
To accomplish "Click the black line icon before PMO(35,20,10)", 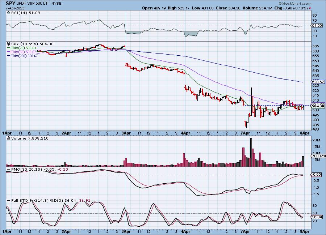I will click(x=9, y=170).
